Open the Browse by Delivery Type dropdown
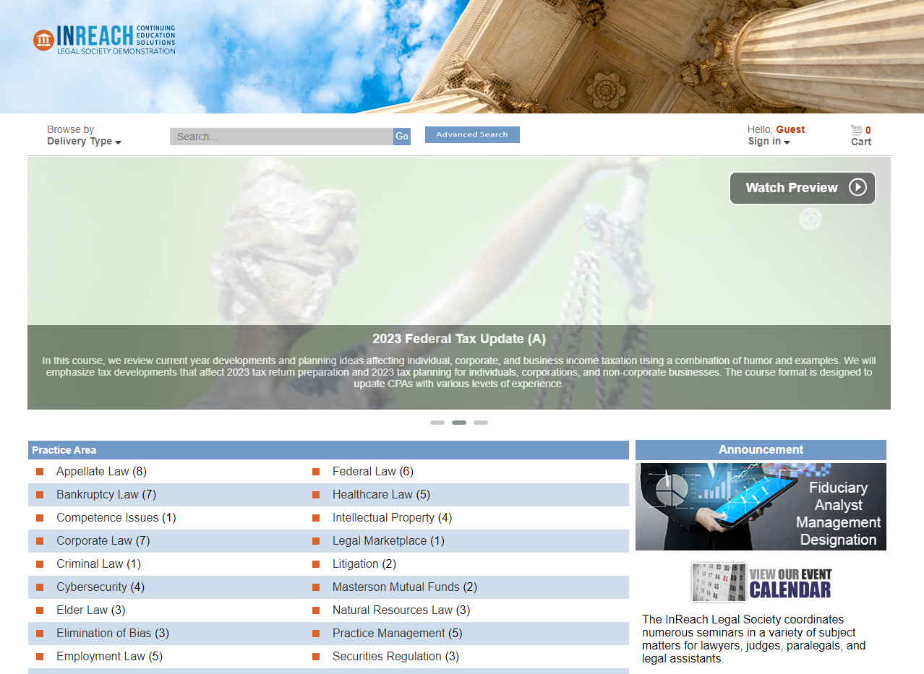Viewport: 924px width, 674px height. (x=84, y=136)
